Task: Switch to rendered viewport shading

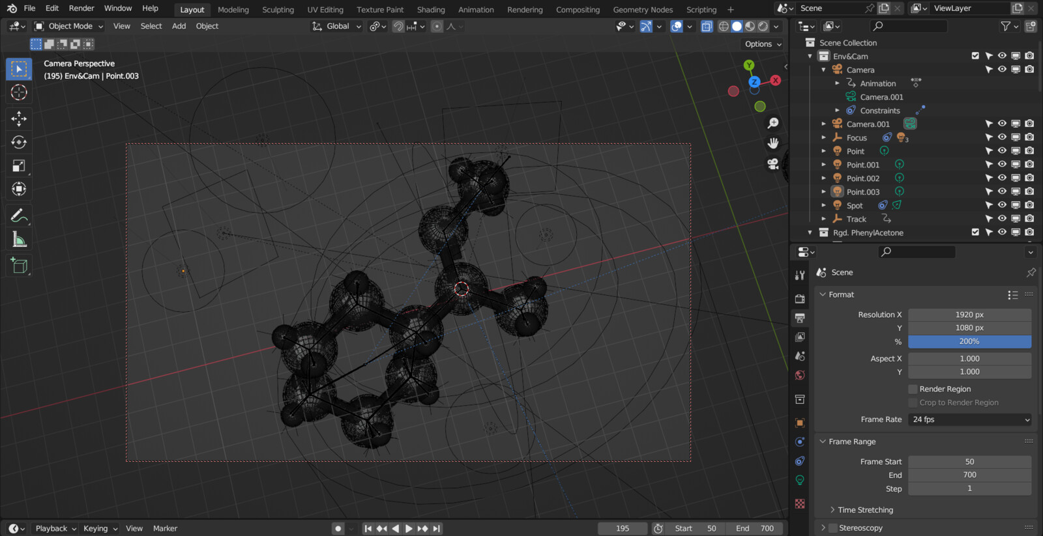Action: tap(763, 26)
